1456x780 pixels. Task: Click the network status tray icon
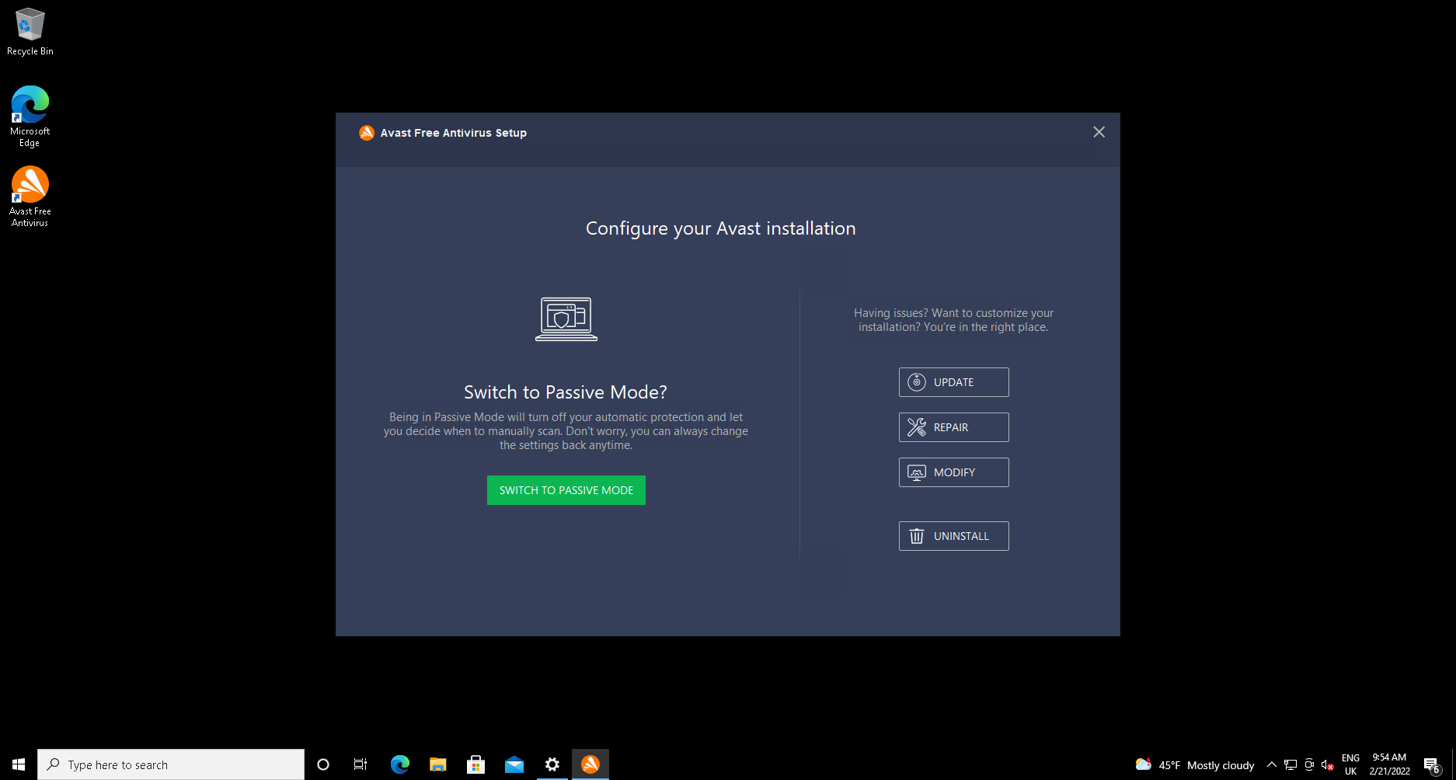[1291, 764]
